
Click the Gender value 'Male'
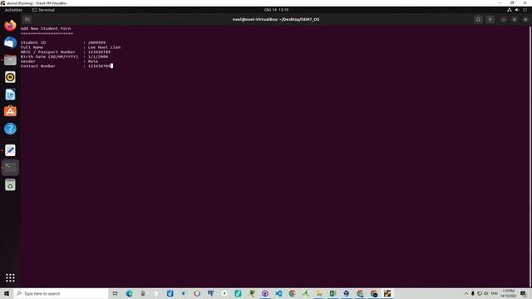tap(93, 61)
